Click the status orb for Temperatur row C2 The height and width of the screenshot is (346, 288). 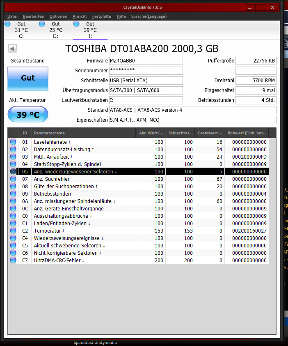coord(13,231)
